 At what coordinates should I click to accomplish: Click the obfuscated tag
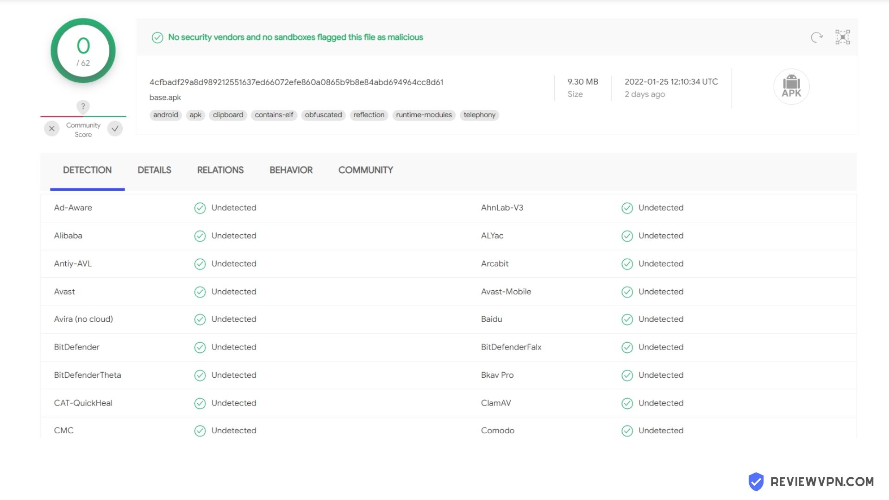click(x=323, y=115)
